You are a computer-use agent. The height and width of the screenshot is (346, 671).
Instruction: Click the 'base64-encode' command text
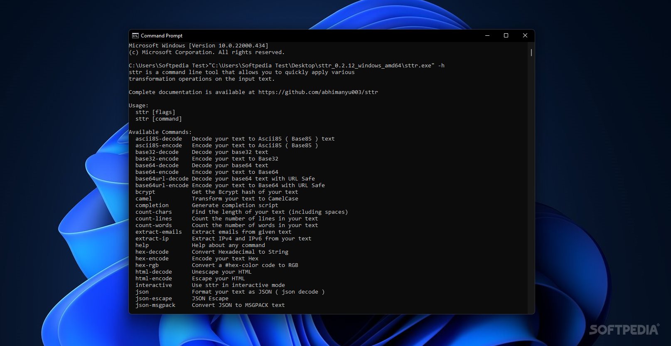pyautogui.click(x=157, y=172)
